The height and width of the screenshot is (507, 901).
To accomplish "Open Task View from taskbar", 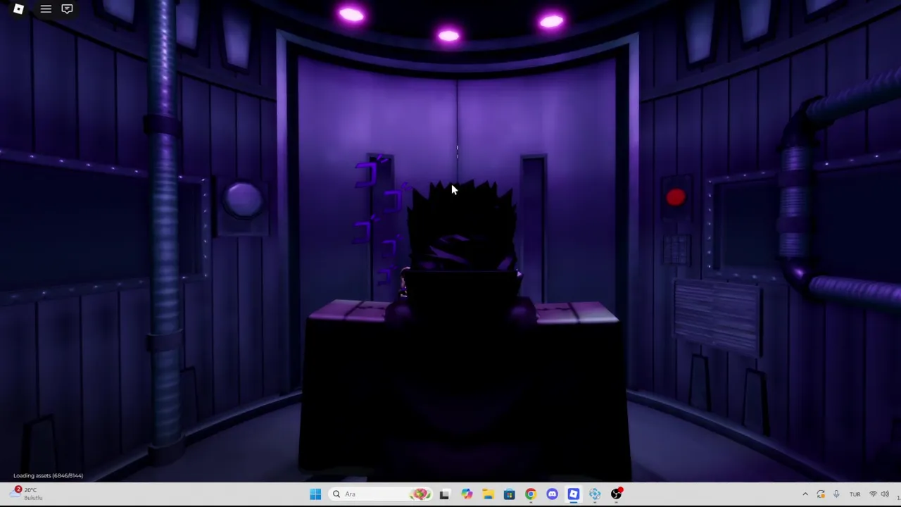I will (x=444, y=494).
